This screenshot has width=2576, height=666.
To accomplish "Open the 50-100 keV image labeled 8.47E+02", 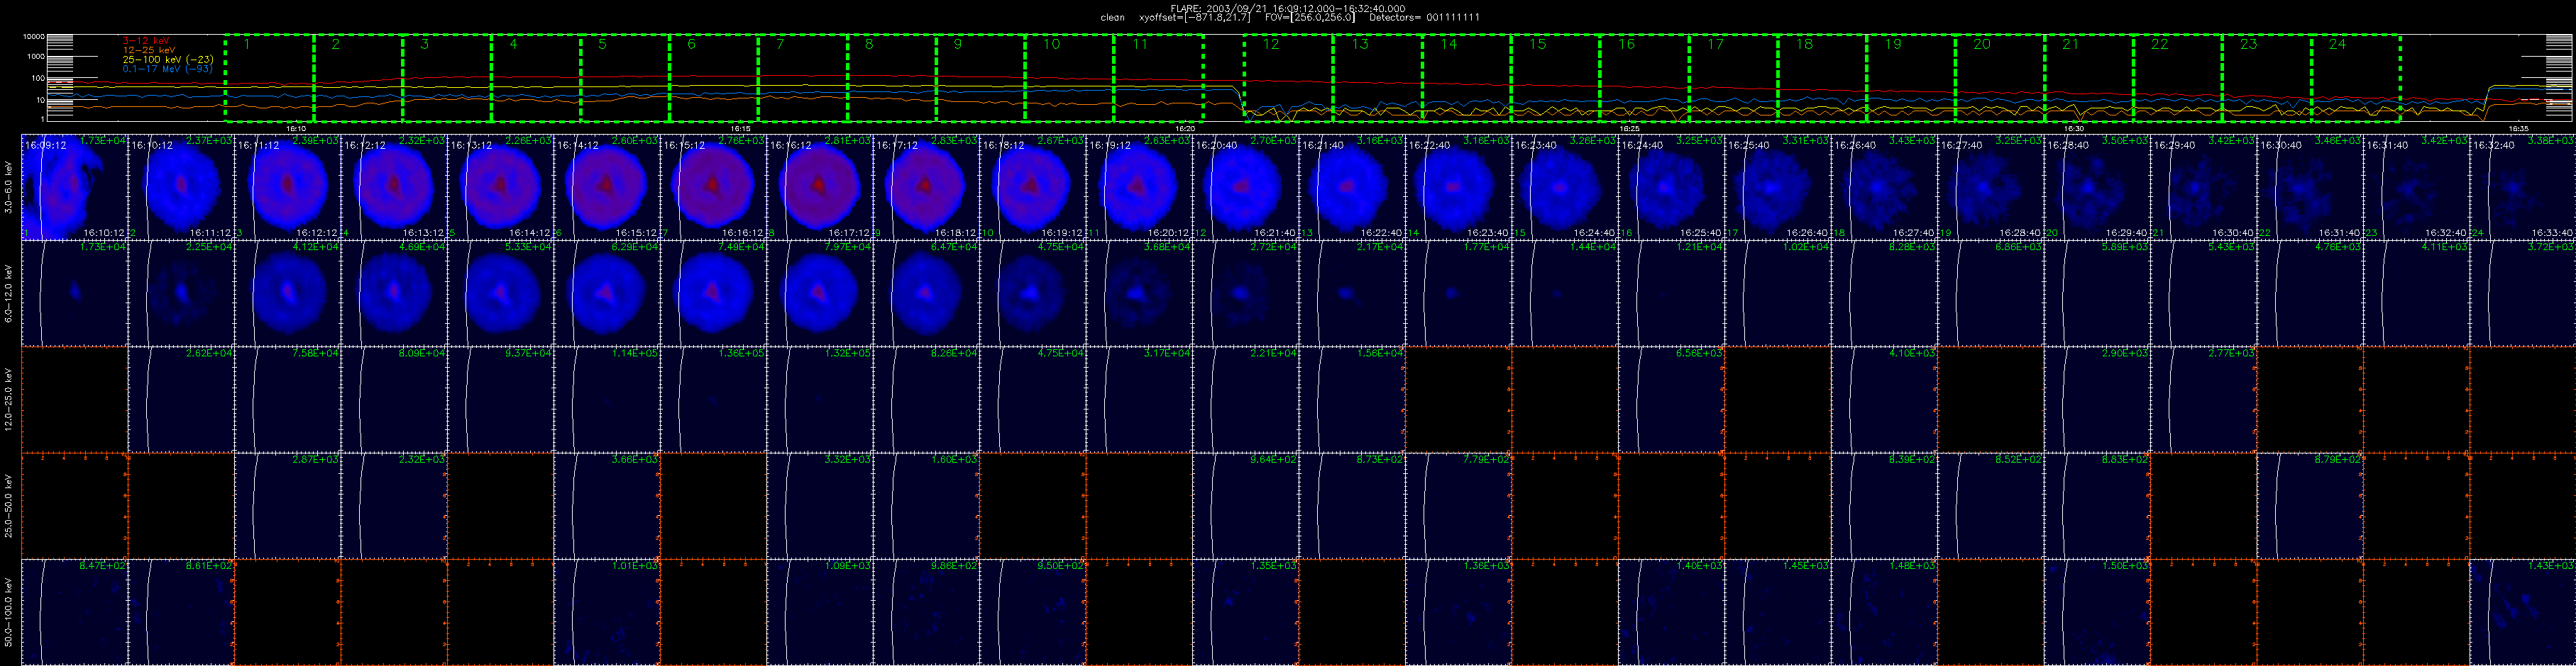I will point(75,612).
